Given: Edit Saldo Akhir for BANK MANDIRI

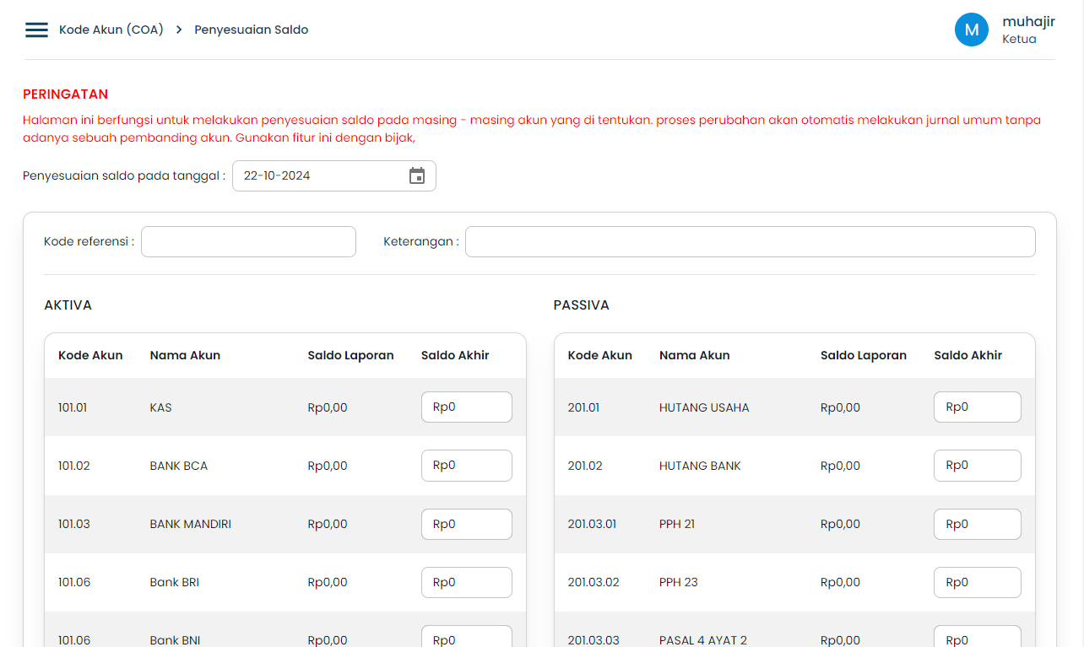Looking at the screenshot, I should (466, 524).
